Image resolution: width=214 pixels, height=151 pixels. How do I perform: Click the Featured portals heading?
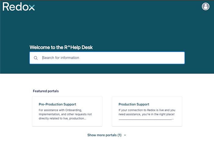pyautogui.click(x=46, y=91)
